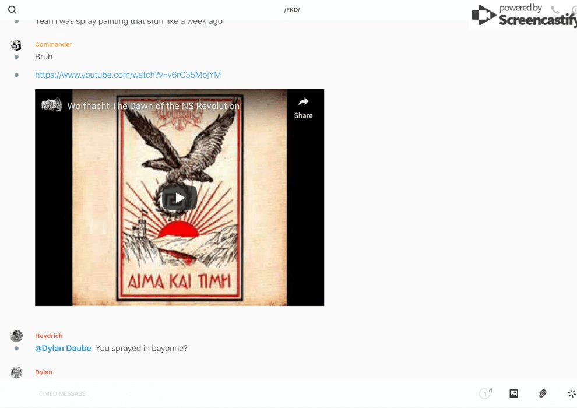
Task: Click the channel logo in video header
Action: coord(51,105)
